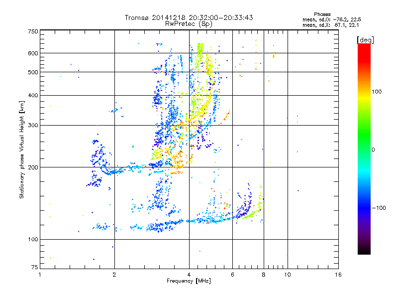Click the y-axis label '400'
398x299 pixels.
pyautogui.click(x=33, y=96)
